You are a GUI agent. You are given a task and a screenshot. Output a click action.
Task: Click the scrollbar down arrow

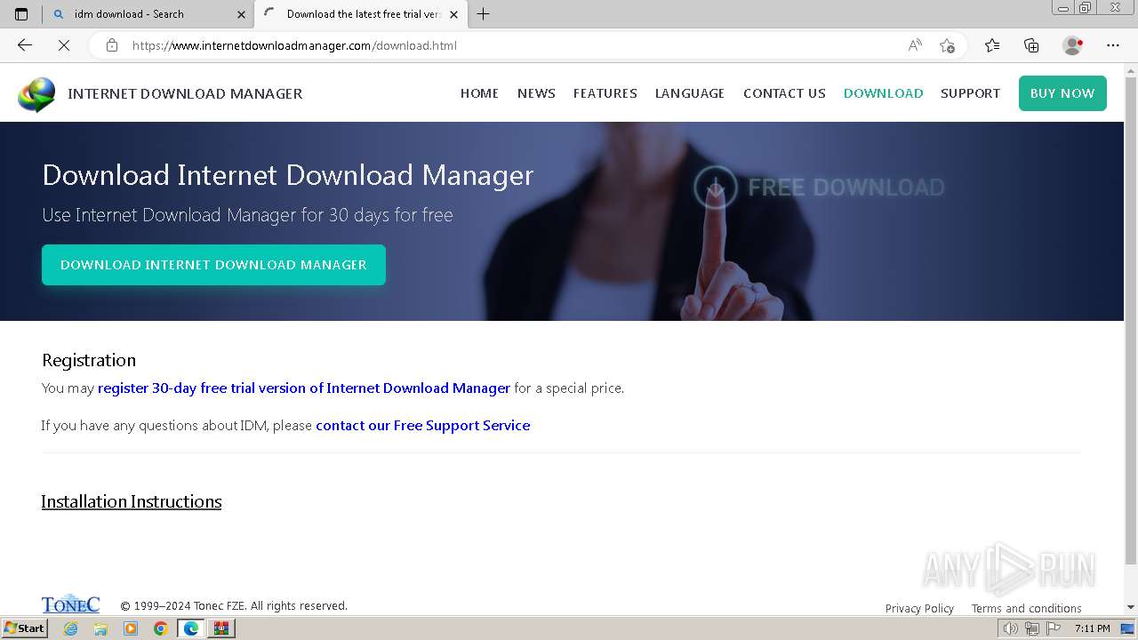click(x=1131, y=607)
